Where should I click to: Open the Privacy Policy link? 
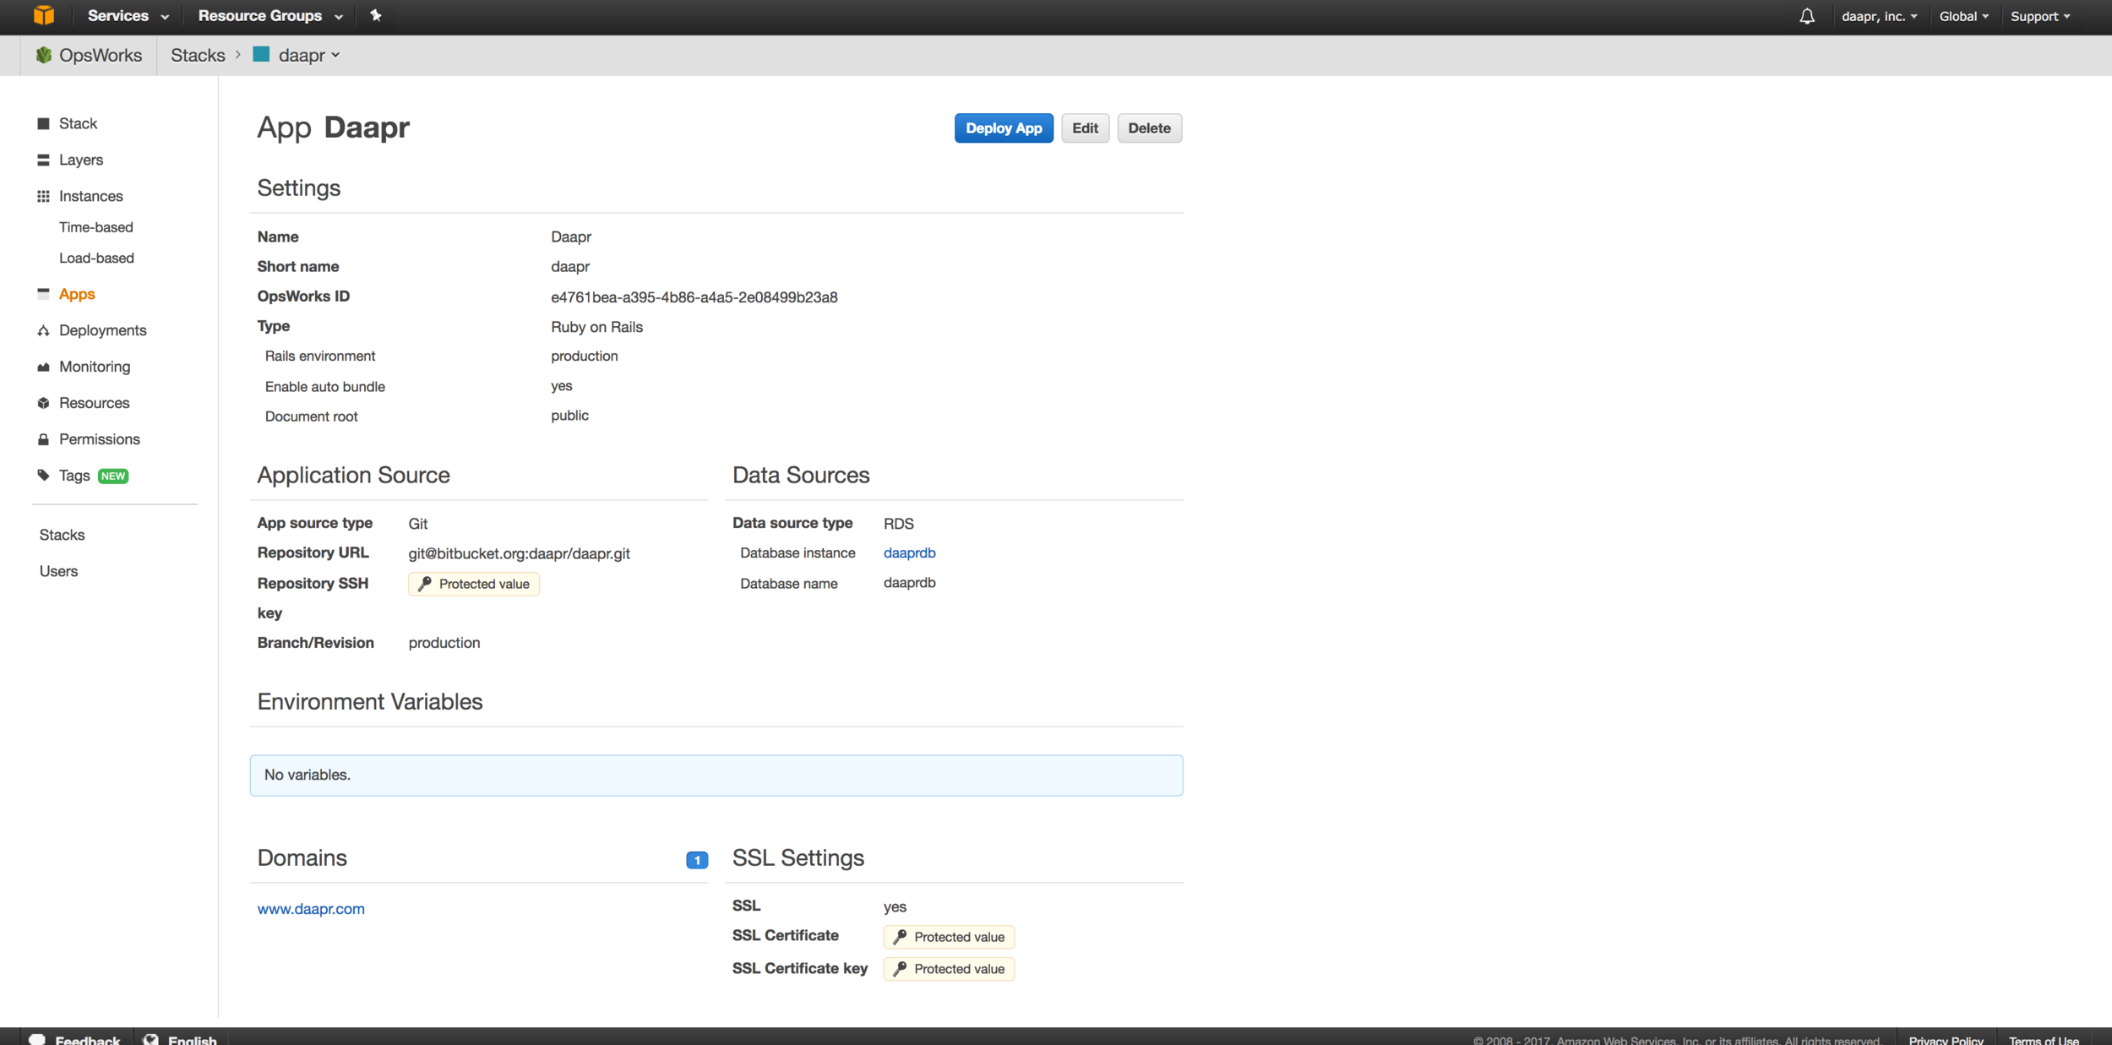(x=1946, y=1040)
